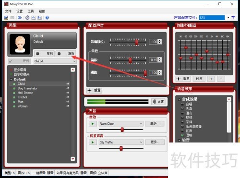Click the scroll-up arrow in the 语音效果 list
Viewport: 240px width, 178px height.
pos(229,99)
